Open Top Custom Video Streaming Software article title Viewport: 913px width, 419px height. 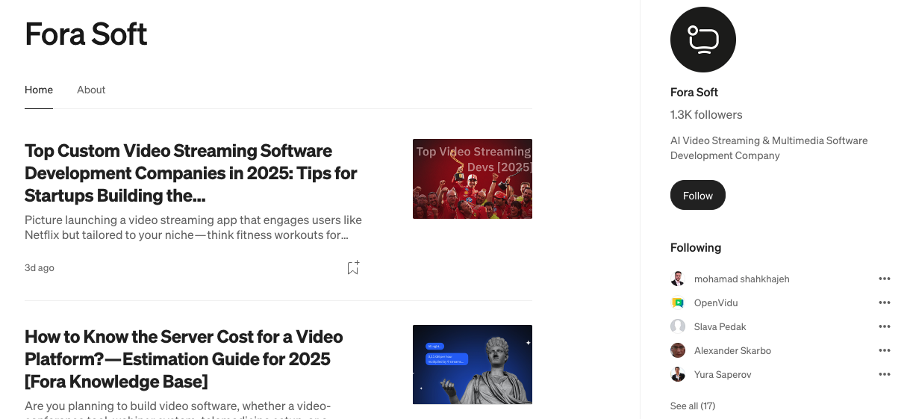(193, 173)
